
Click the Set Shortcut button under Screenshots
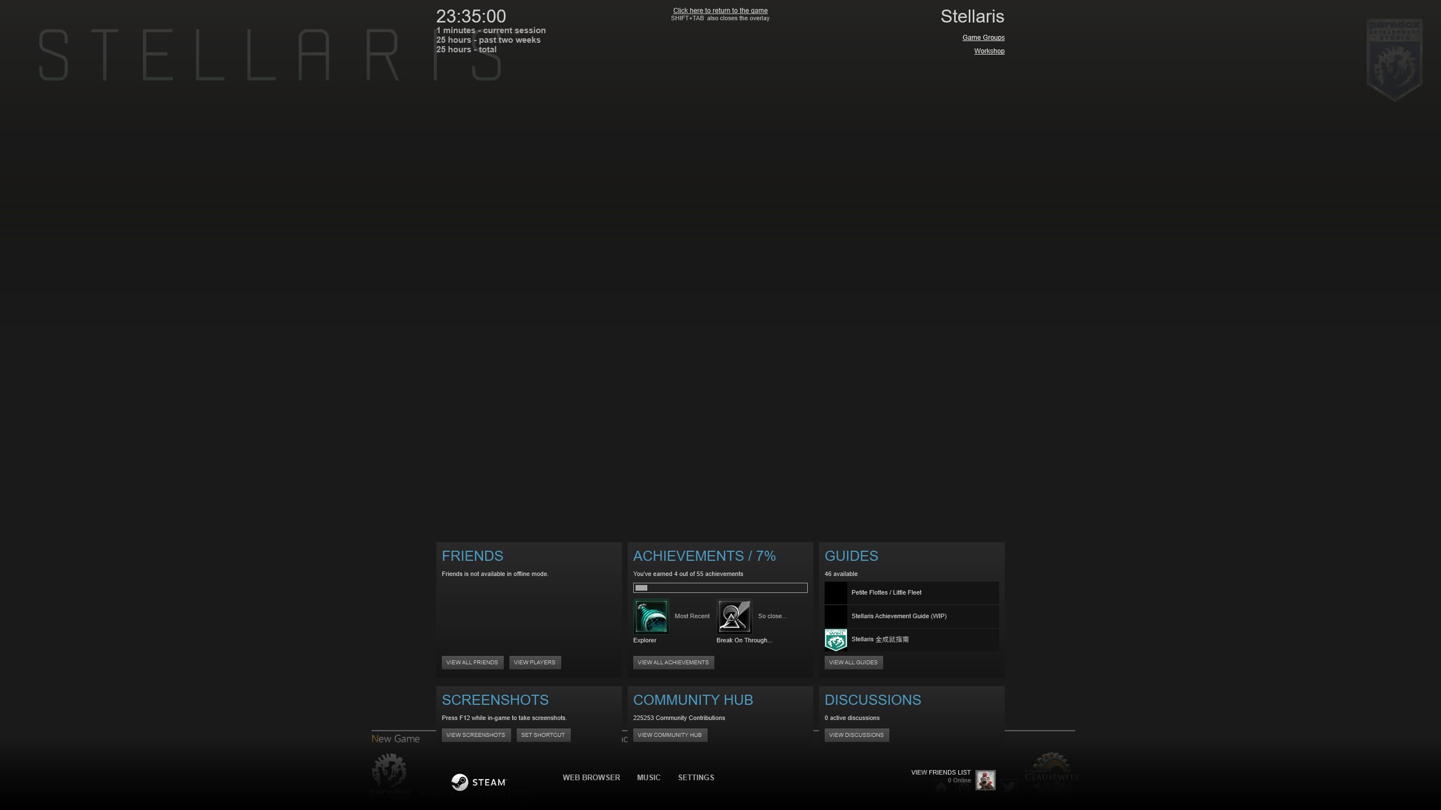point(543,735)
